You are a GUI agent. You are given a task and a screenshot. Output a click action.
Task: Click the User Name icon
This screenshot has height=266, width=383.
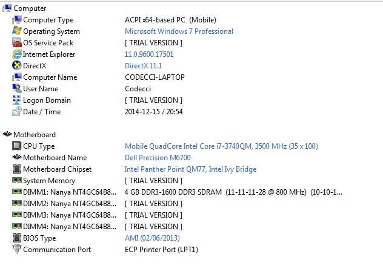[x=17, y=89]
